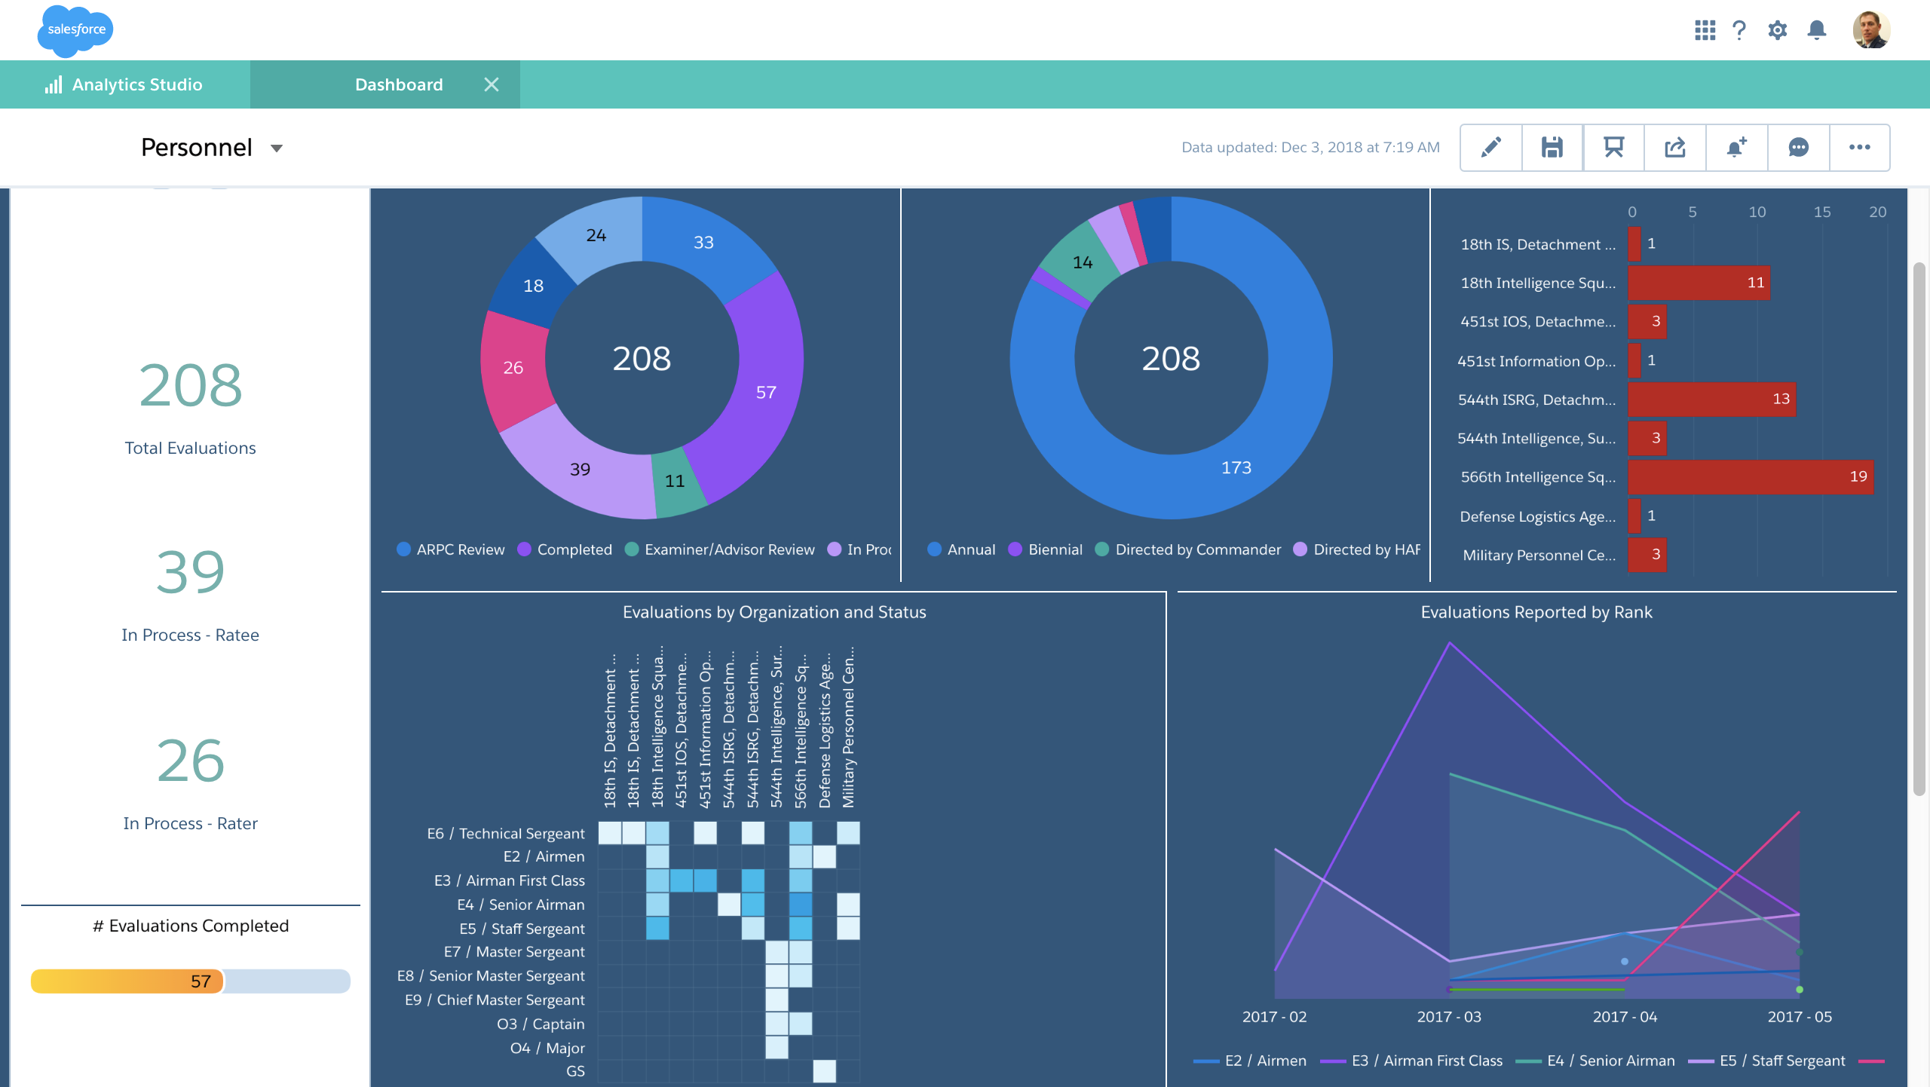Viewport: 1930px width, 1087px height.
Task: Set a notification with the bell-plus icon
Action: (1736, 147)
